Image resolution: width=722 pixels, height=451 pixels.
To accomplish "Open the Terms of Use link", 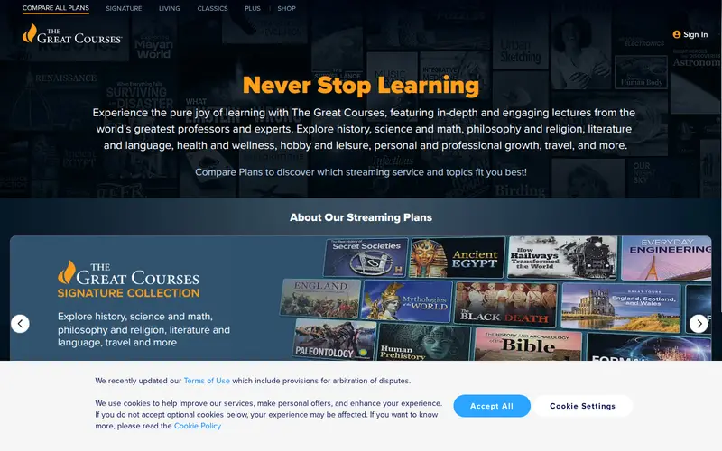I will coord(207,381).
